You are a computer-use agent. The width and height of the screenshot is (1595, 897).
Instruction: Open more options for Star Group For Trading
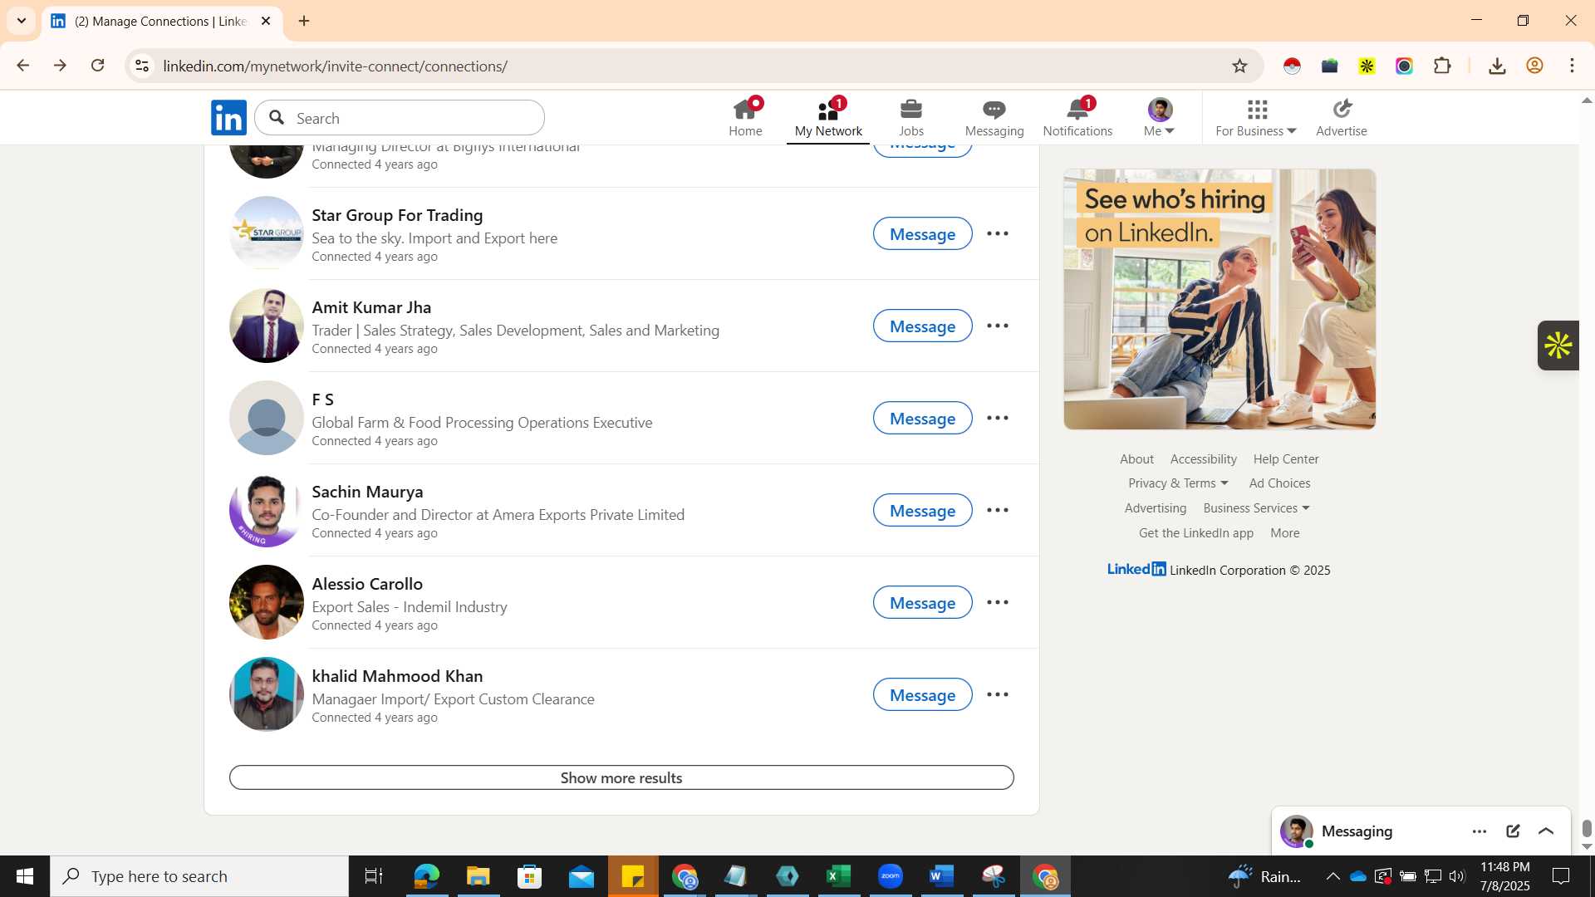point(998,233)
